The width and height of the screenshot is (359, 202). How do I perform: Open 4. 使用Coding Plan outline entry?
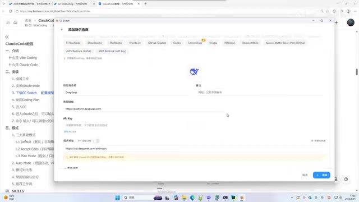coord(26,100)
